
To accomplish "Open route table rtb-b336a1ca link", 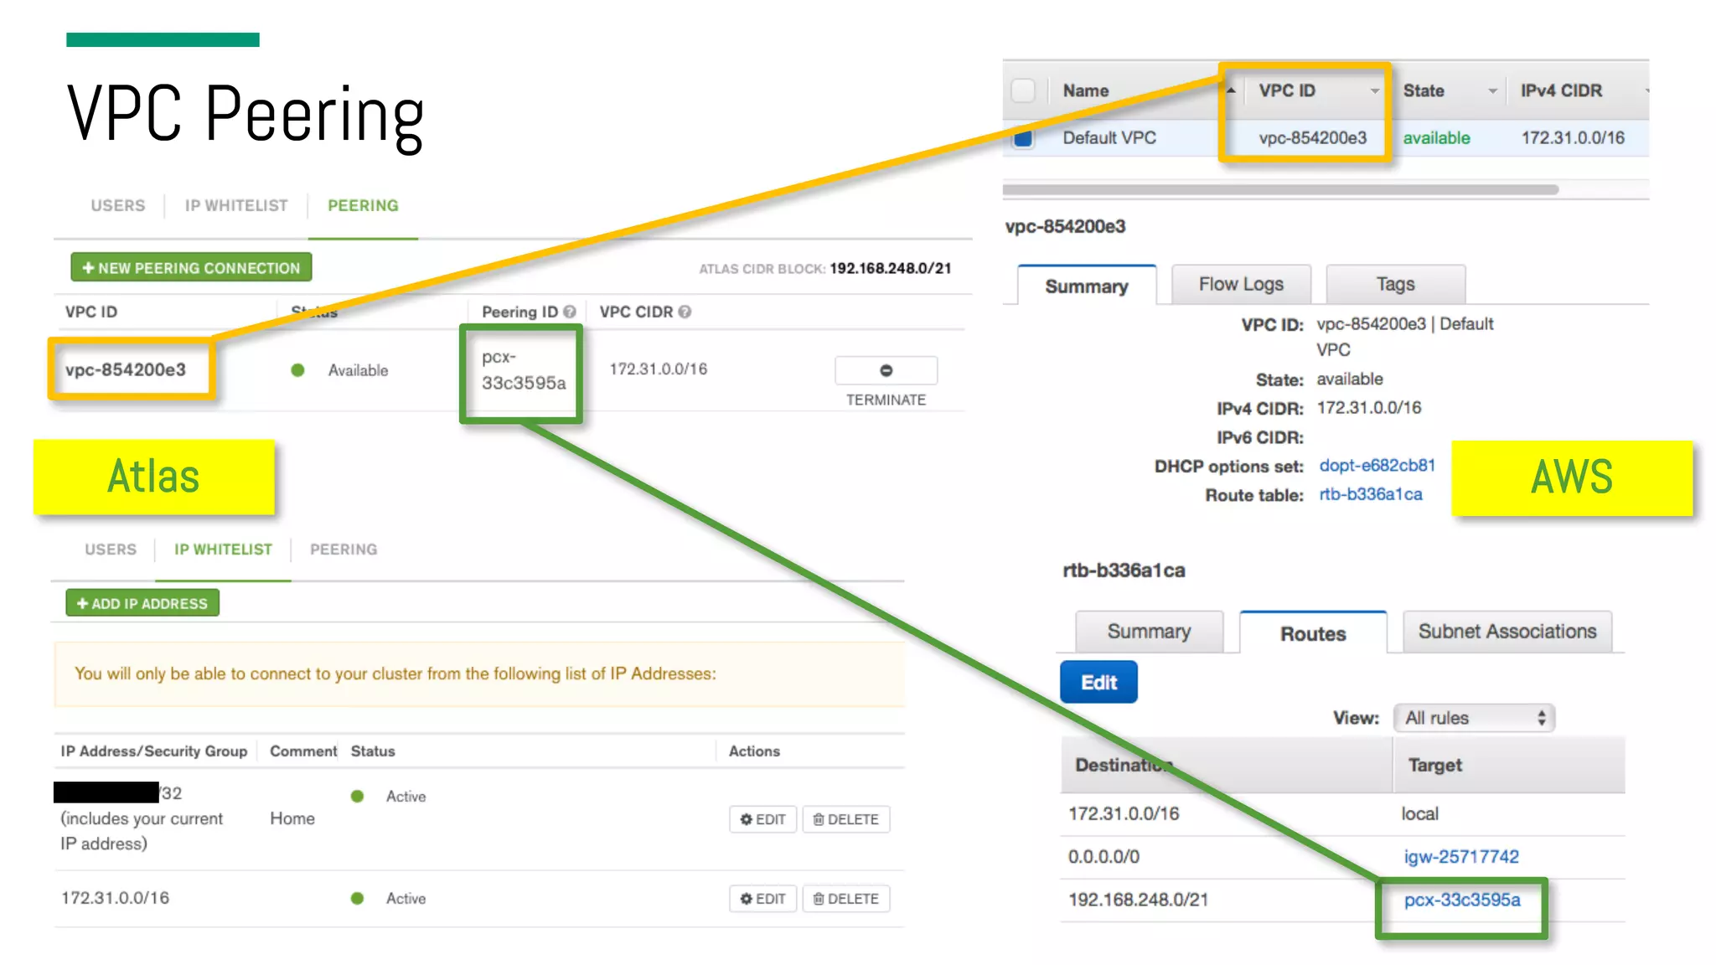I will pos(1371,494).
